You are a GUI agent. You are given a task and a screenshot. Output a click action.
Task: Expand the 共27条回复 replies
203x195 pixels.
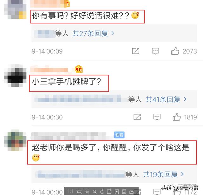coord(93,33)
